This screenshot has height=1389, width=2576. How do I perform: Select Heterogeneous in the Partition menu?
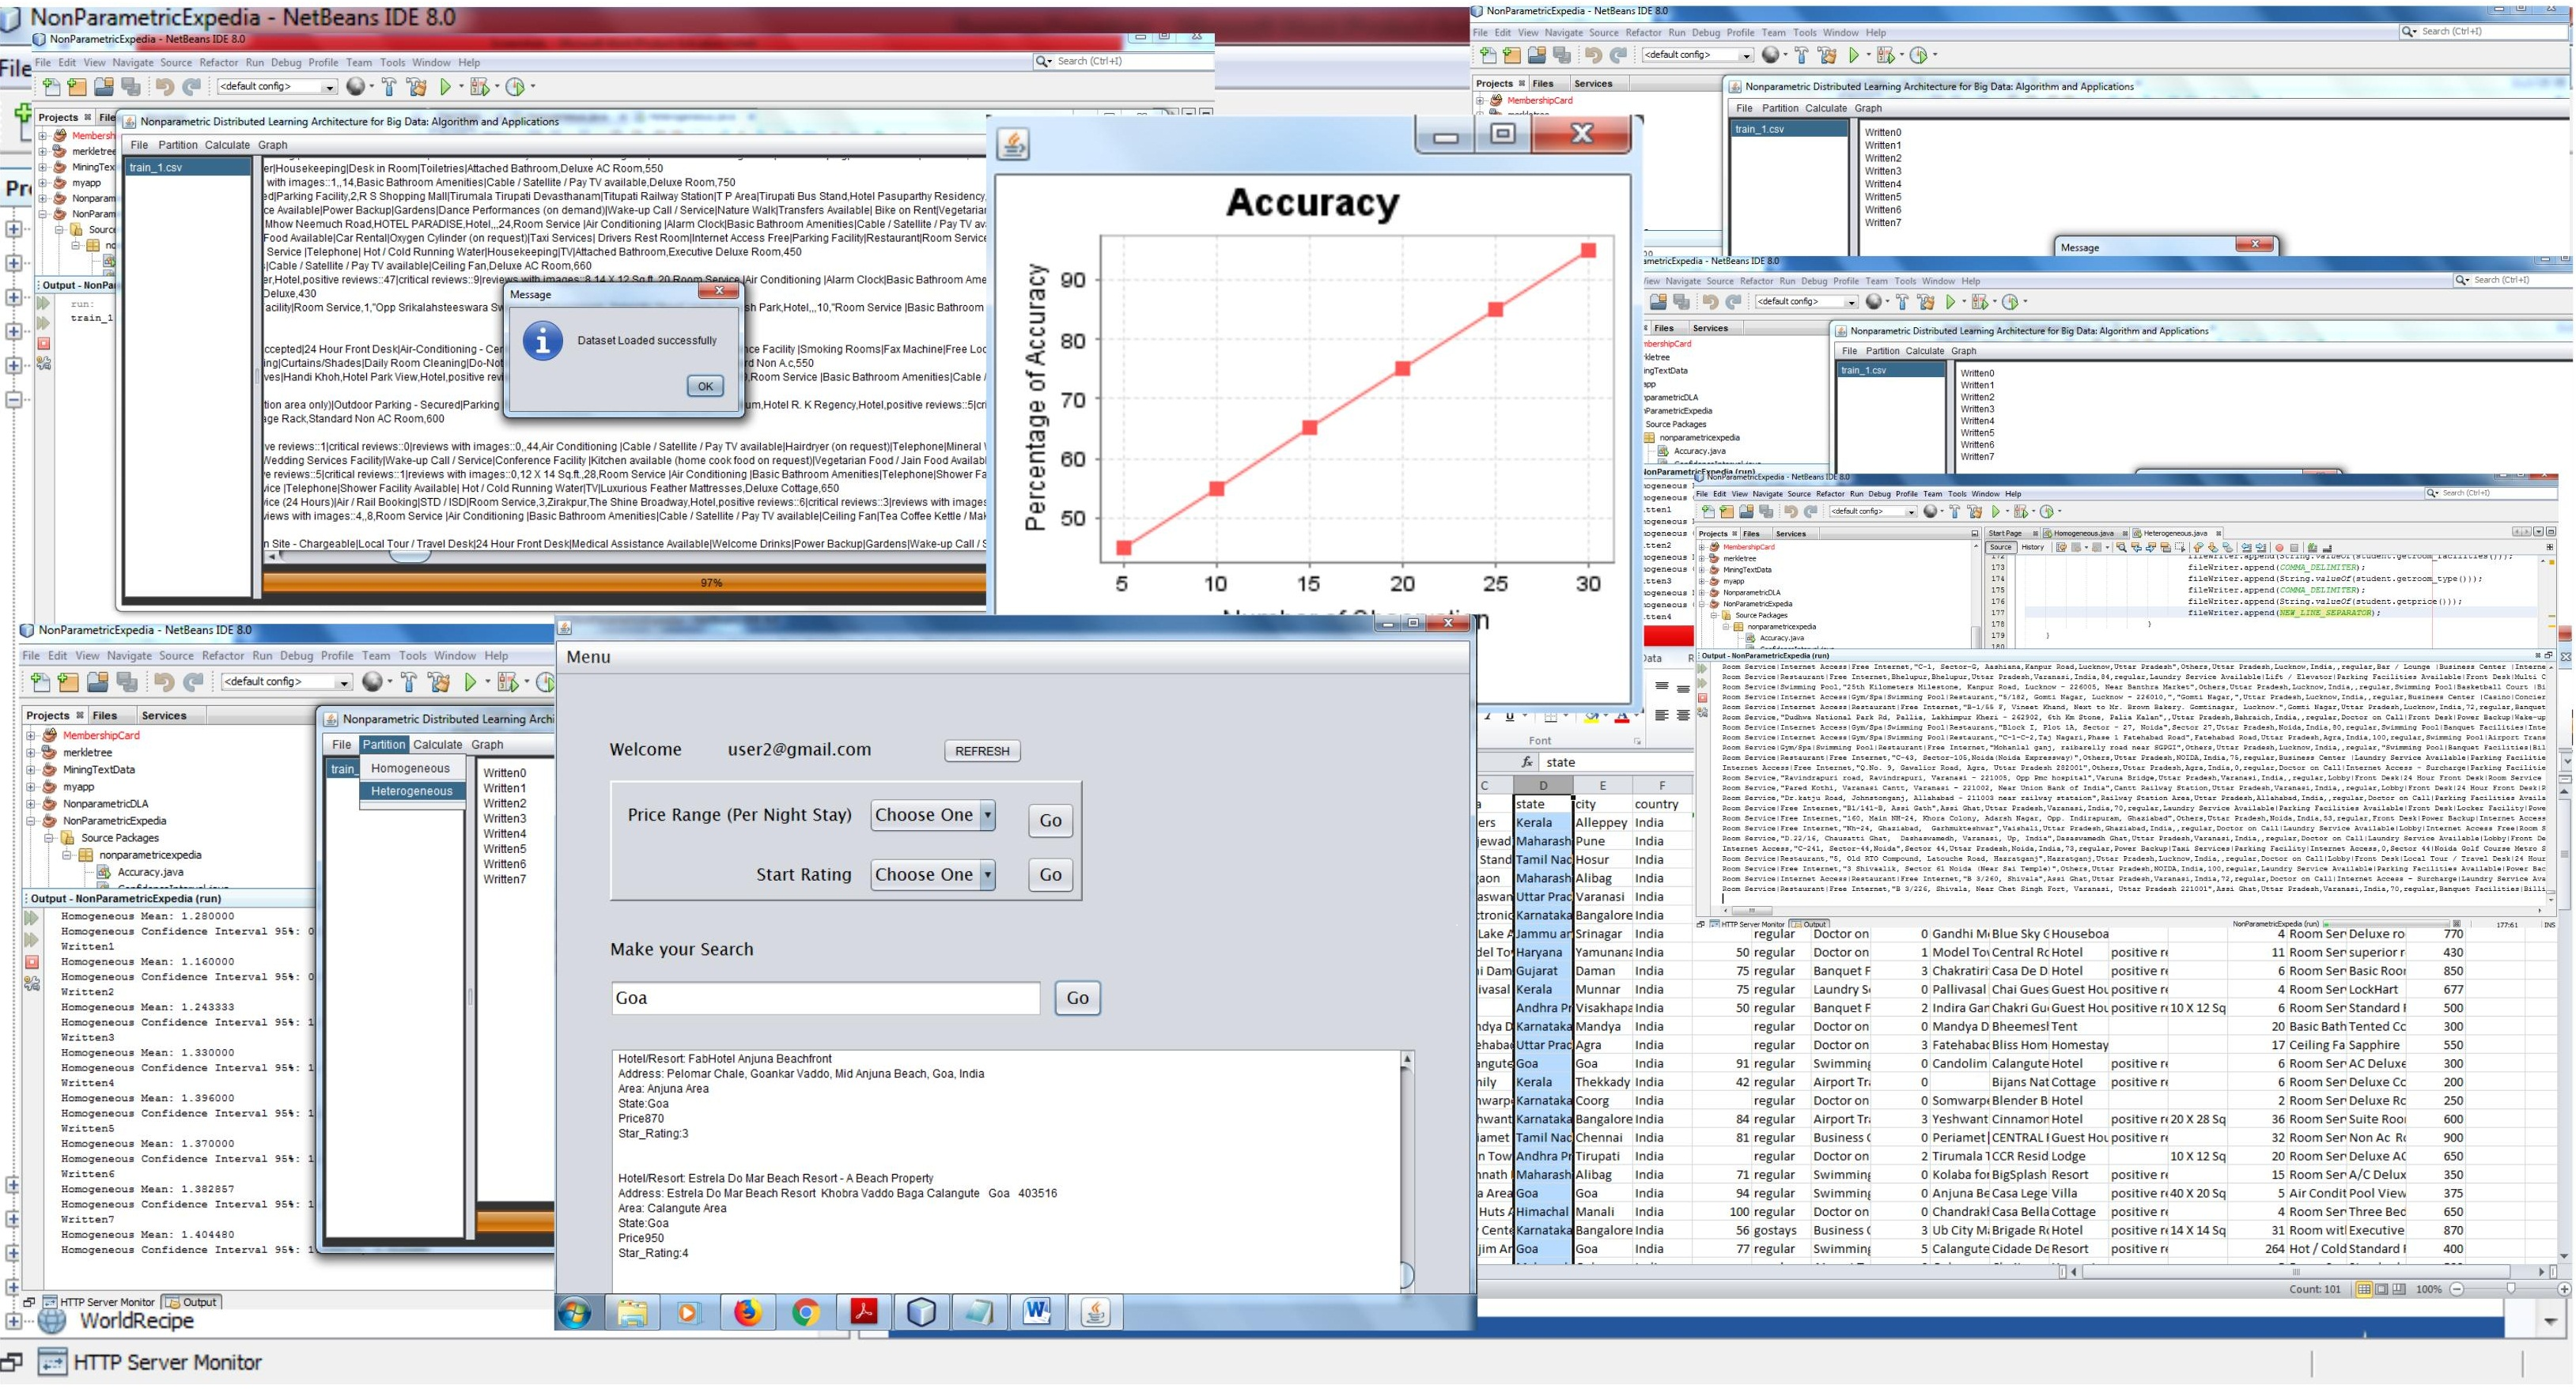(x=411, y=792)
